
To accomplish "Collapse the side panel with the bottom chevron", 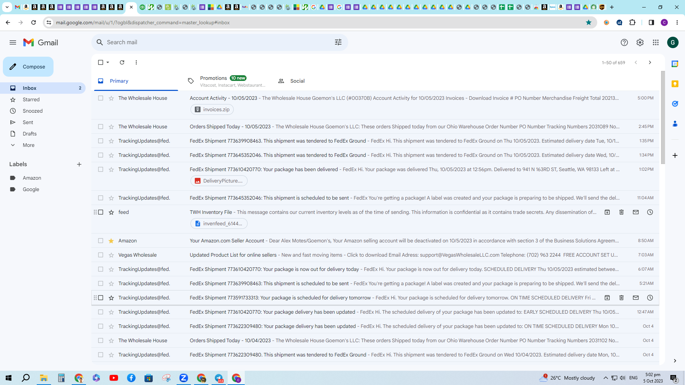I will (675, 361).
